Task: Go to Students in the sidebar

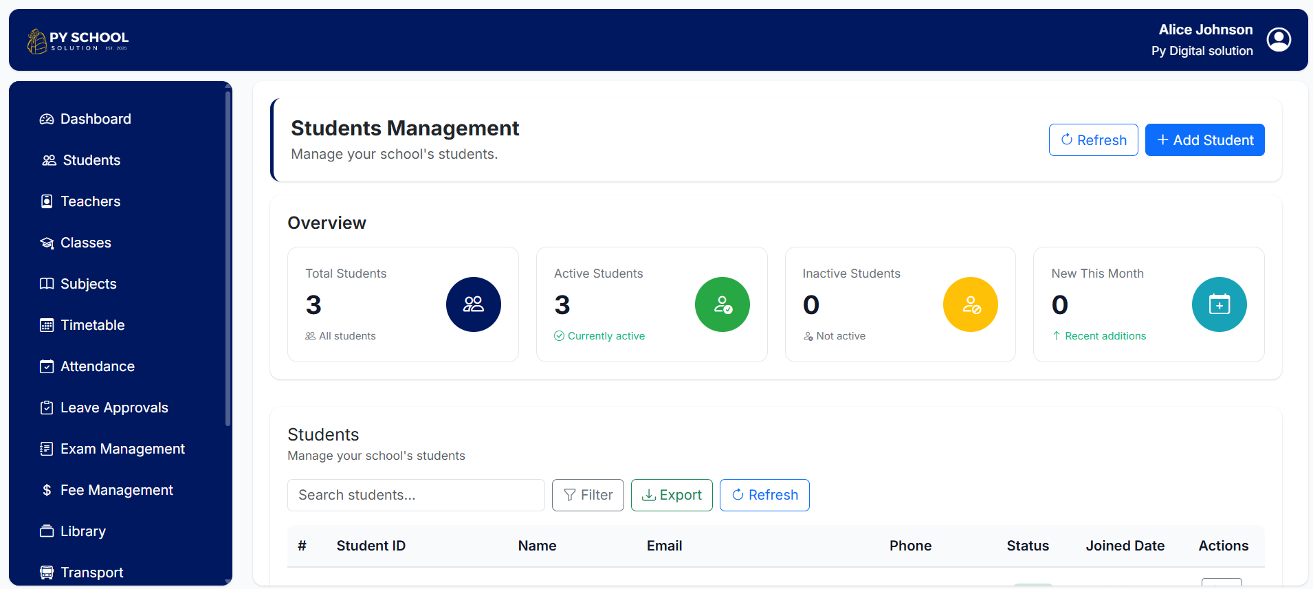Action: (x=81, y=160)
